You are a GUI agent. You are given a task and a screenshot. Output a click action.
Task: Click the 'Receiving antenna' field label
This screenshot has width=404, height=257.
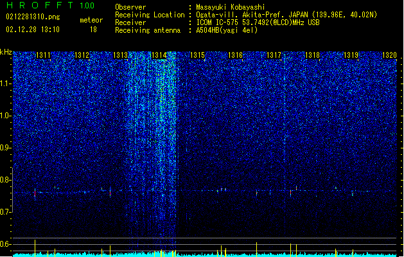148,30
